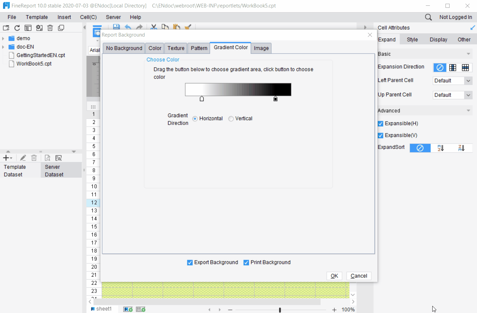This screenshot has width=477, height=313.
Task: Click the refresh icon in left toolbar
Action: [x=17, y=28]
